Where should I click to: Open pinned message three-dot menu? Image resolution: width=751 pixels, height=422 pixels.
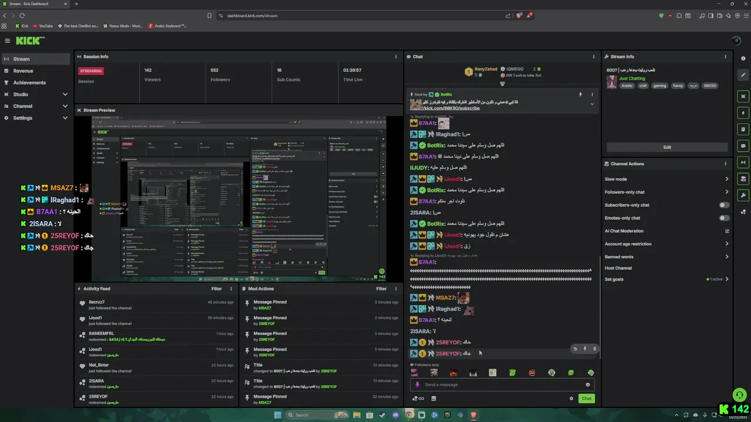click(592, 94)
